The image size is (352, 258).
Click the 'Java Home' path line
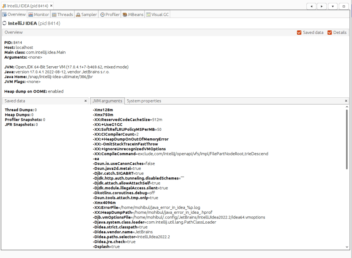tap(48, 77)
